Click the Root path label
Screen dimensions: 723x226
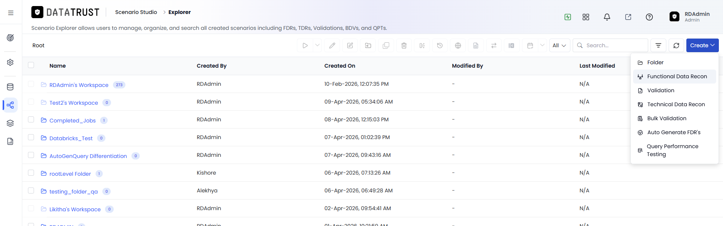coord(39,45)
